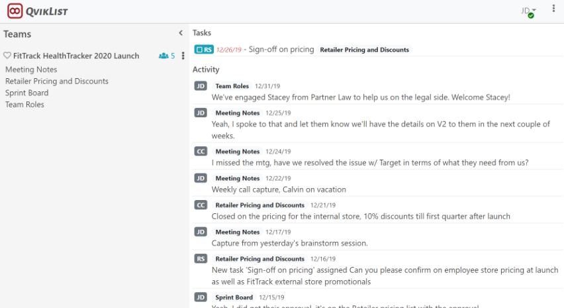The width and height of the screenshot is (564, 308).
Task: Select Team Roles in the sidebar
Action: pos(24,105)
